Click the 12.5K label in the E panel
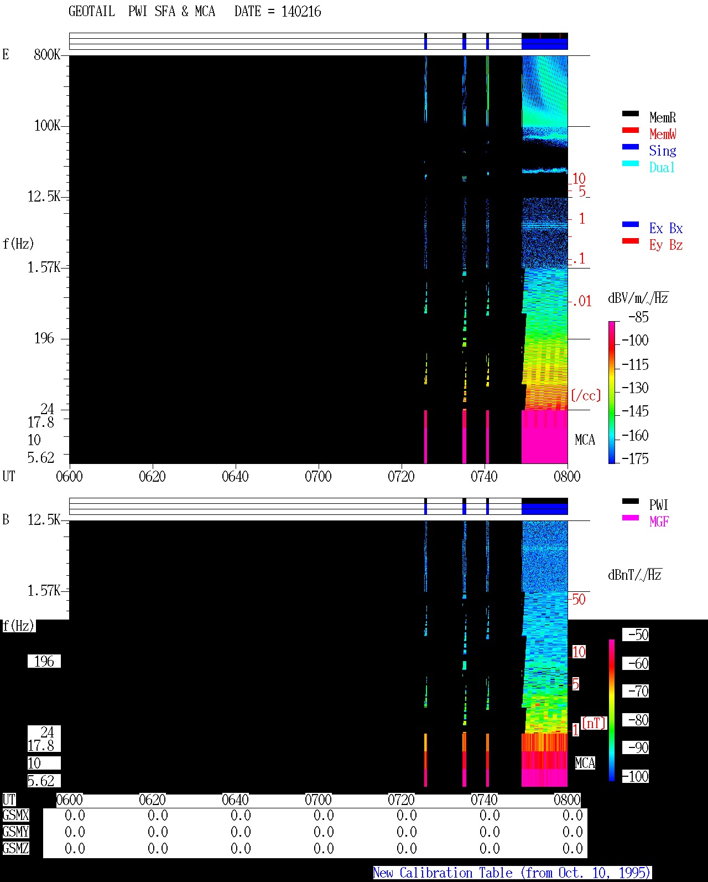This screenshot has width=708, height=882. [x=44, y=196]
